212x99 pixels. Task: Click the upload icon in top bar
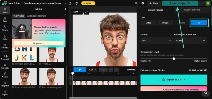[70, 3]
